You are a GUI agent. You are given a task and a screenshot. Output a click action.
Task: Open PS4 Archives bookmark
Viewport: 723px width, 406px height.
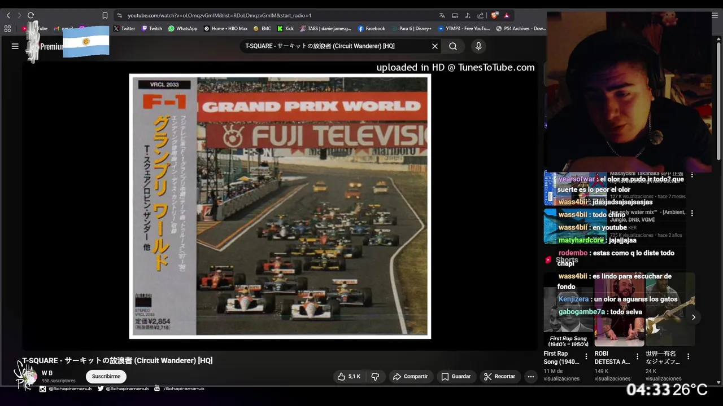(x=521, y=28)
